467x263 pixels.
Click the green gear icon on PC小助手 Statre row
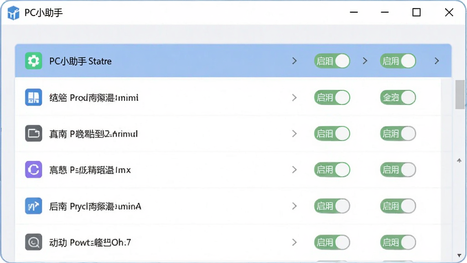pos(33,61)
